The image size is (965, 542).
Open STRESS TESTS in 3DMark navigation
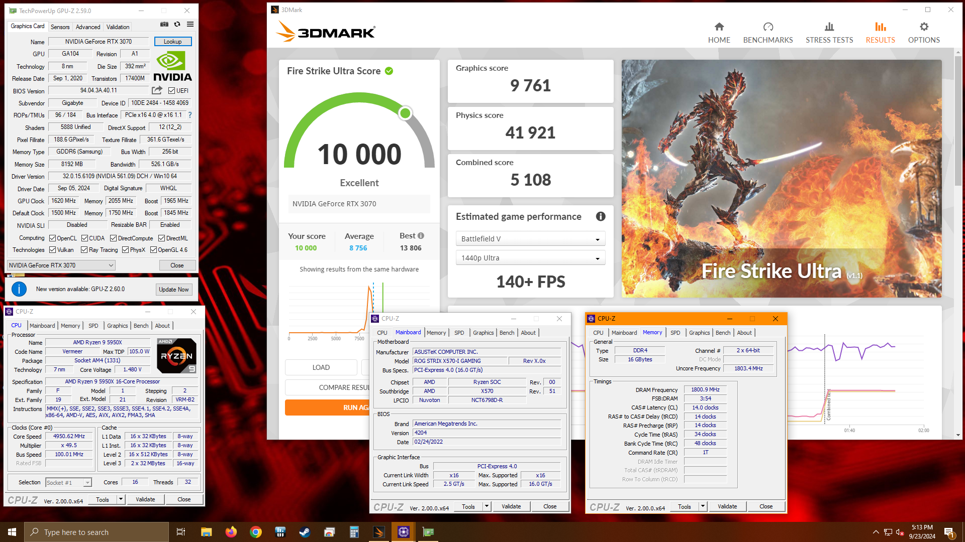coord(829,33)
